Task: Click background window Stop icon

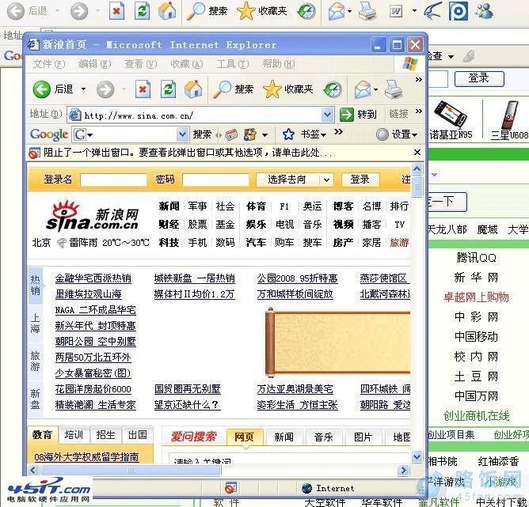Action: click(x=116, y=11)
